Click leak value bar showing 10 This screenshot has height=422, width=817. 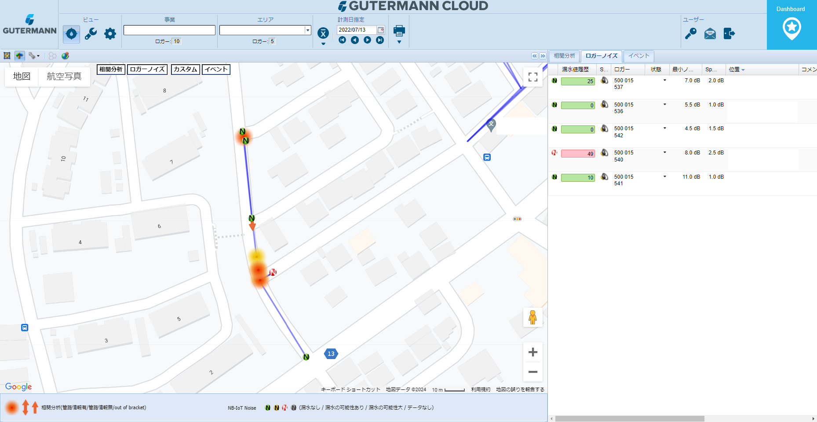[x=578, y=178]
